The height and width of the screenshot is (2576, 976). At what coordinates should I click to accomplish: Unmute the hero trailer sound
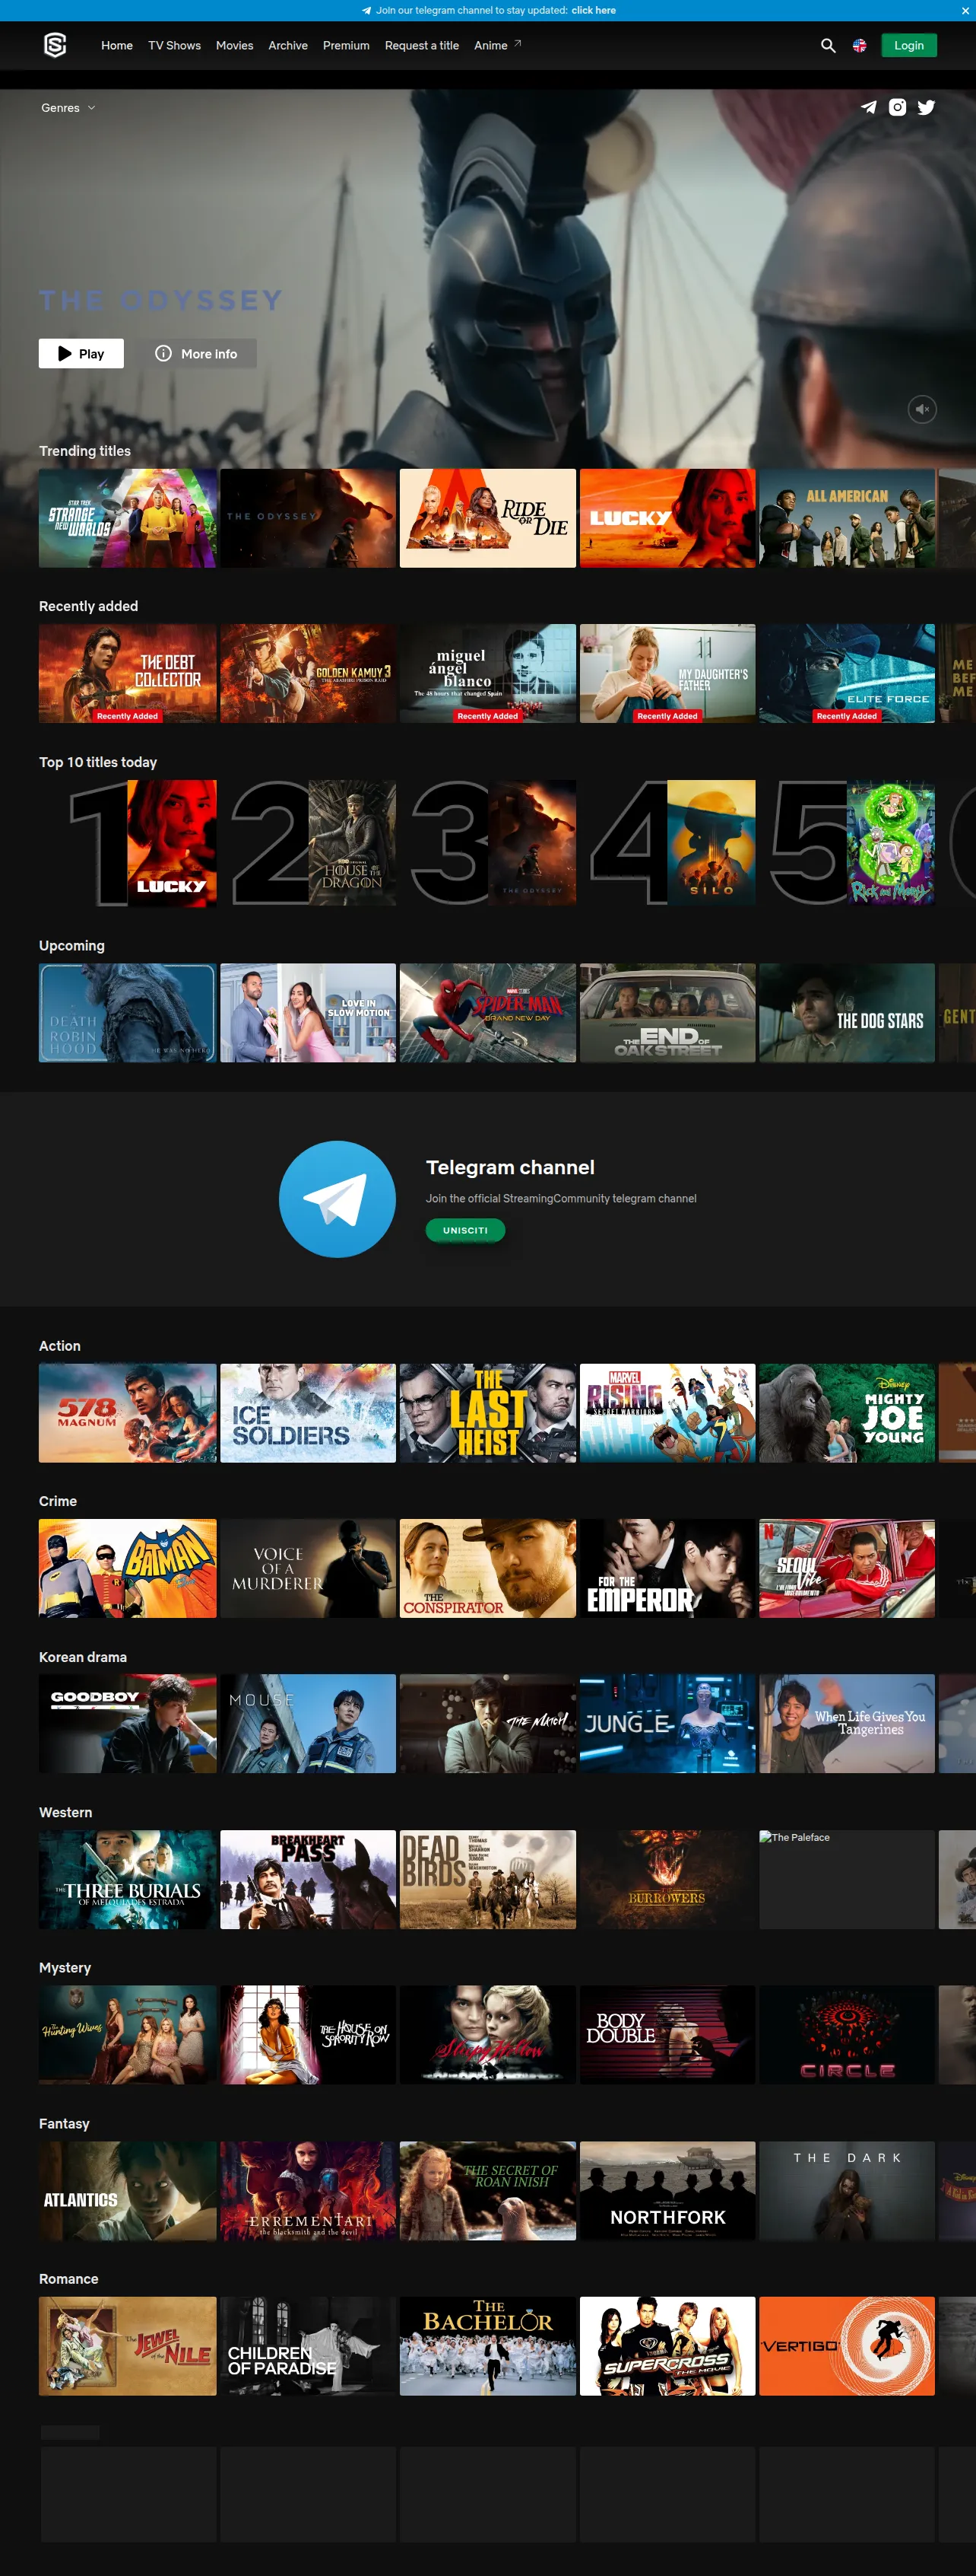pos(922,409)
